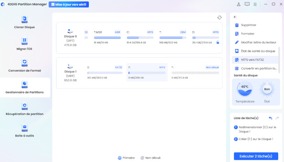Viewport: 284px width, 162px height.
Task: Click the C: partition usage bar
Action: pyautogui.click(x=140, y=38)
